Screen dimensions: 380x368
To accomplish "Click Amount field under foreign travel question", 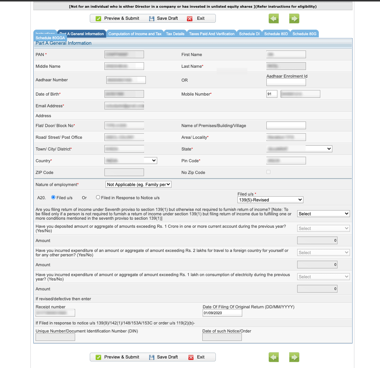I will 317,265.
